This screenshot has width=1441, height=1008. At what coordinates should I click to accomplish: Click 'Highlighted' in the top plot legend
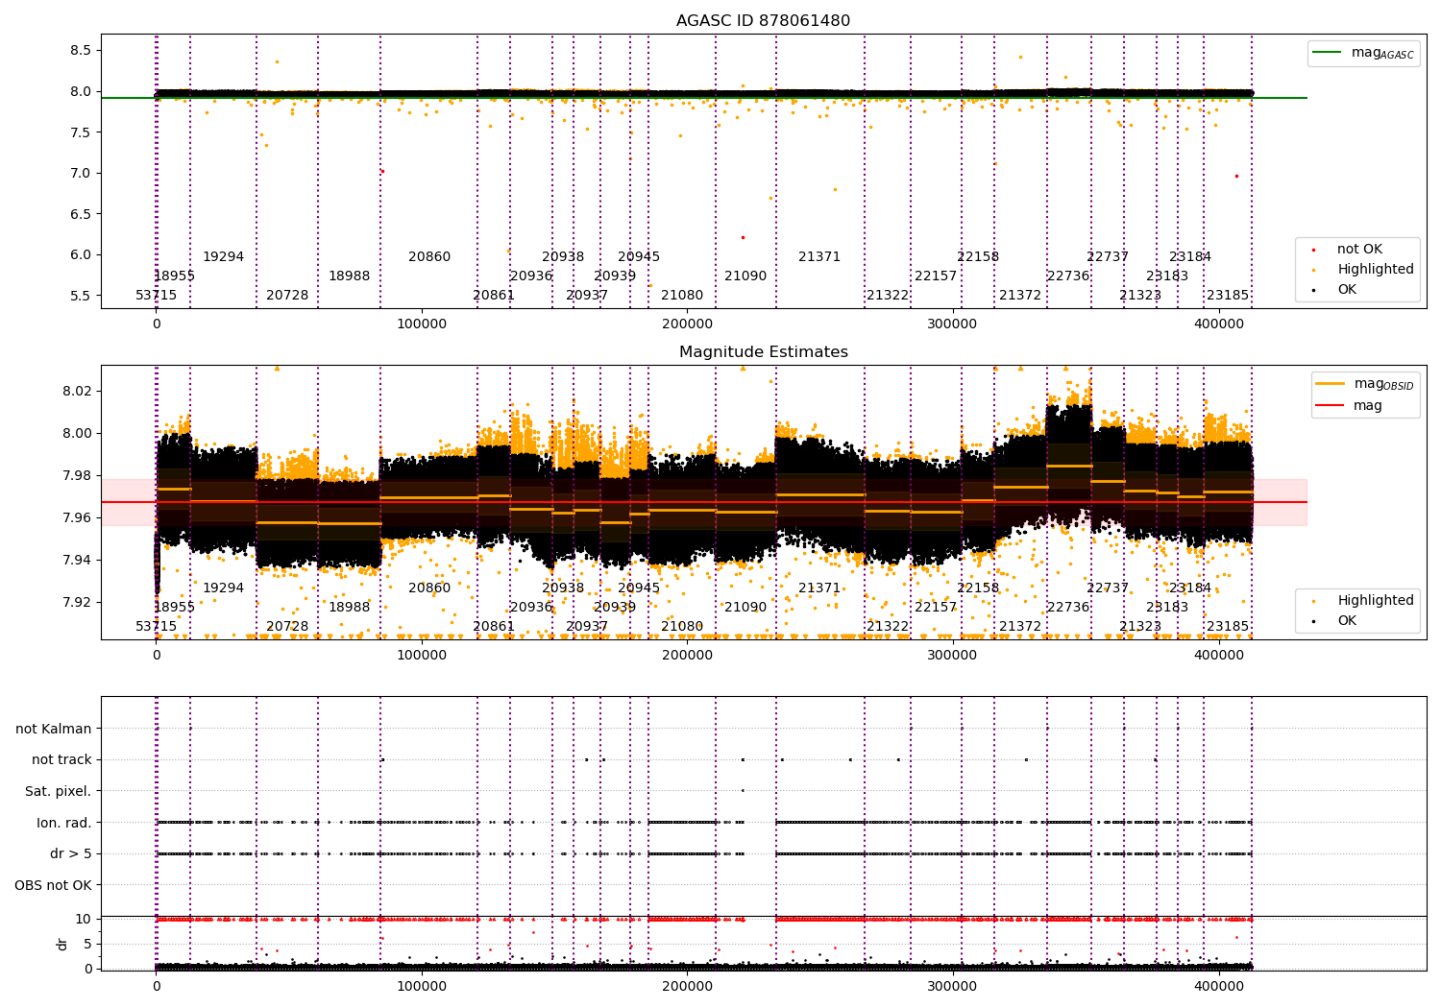1375,270
